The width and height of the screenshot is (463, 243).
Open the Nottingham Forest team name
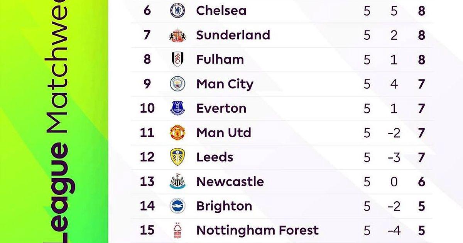click(x=257, y=230)
